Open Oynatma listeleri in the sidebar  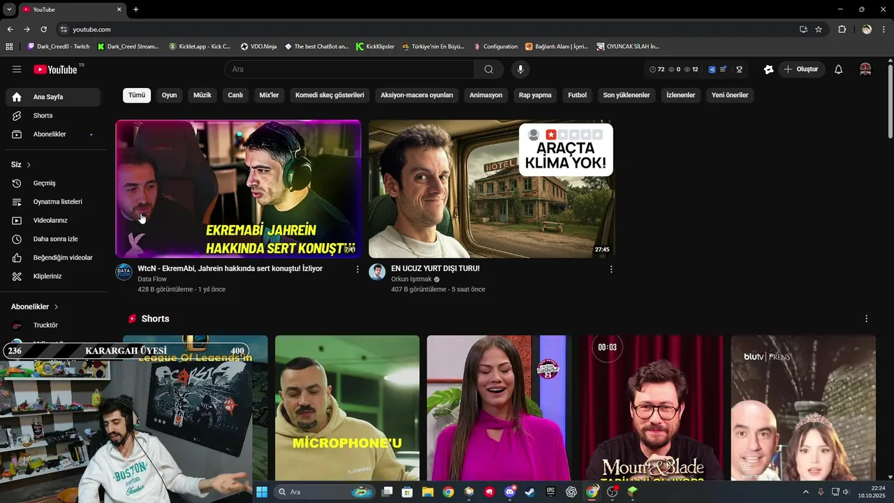click(53, 202)
